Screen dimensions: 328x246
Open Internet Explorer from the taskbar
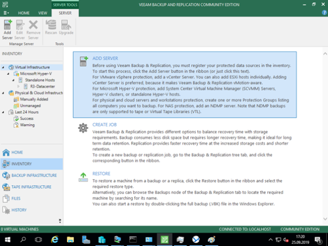(x=55, y=239)
